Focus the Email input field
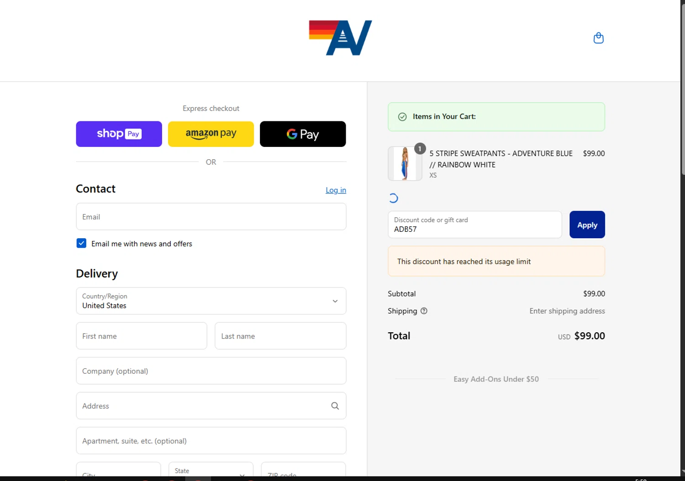The height and width of the screenshot is (481, 685). (211, 217)
